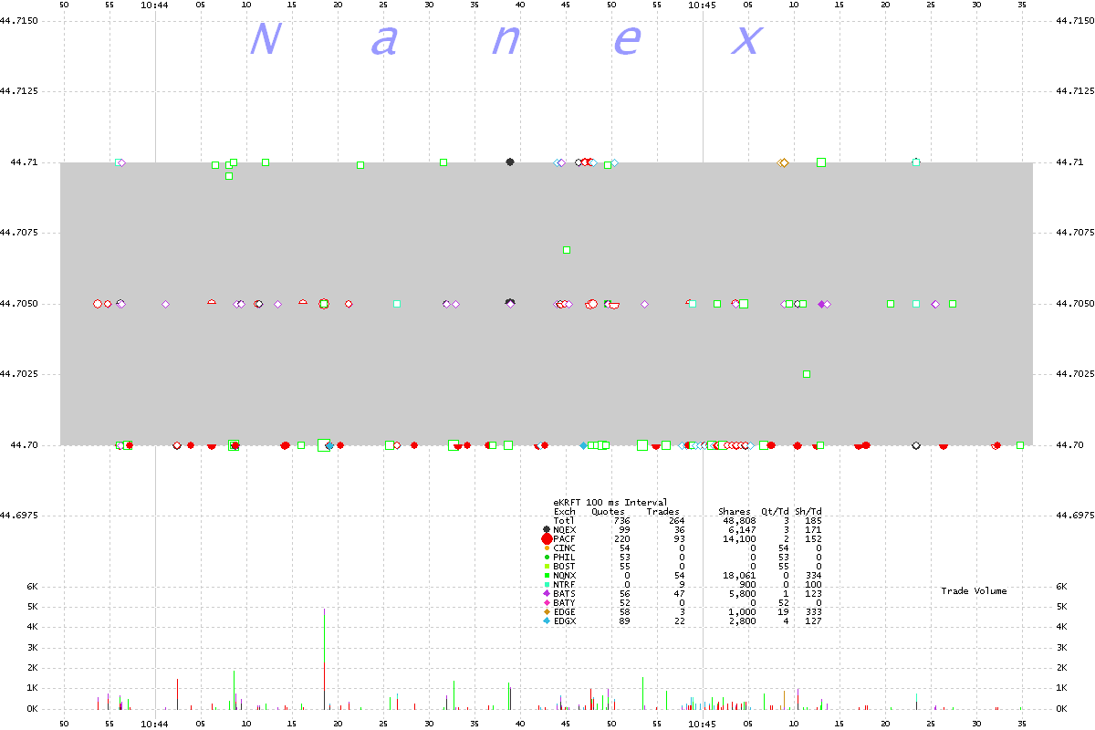This screenshot has width=1095, height=730.
Task: Click NTRF shares value '900'
Action: click(x=747, y=584)
